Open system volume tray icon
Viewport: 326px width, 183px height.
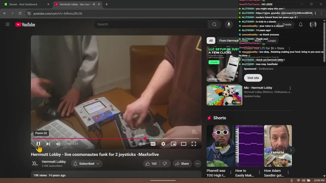pos(303,180)
